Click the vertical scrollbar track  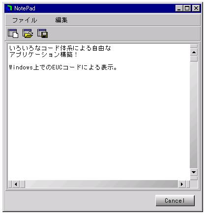pyautogui.click(x=194, y=115)
